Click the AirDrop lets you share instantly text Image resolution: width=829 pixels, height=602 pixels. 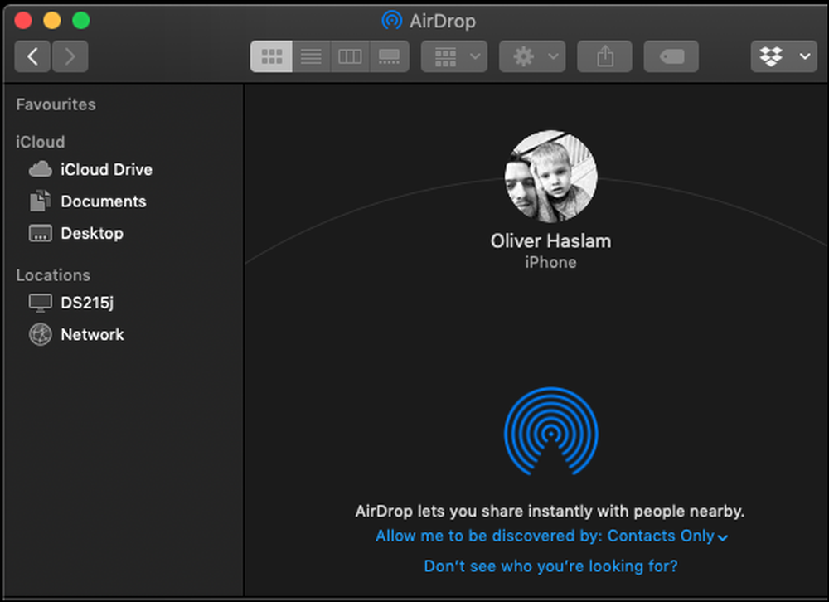(x=550, y=511)
